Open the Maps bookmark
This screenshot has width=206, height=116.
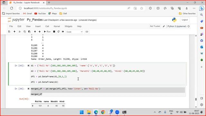tap(53, 14)
